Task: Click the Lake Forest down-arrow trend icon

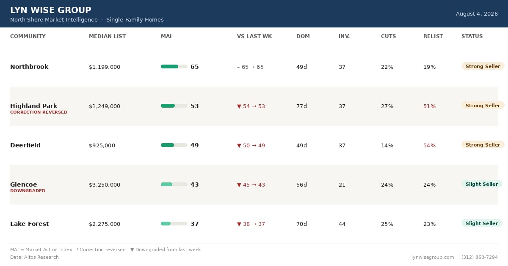Action: [x=239, y=224]
